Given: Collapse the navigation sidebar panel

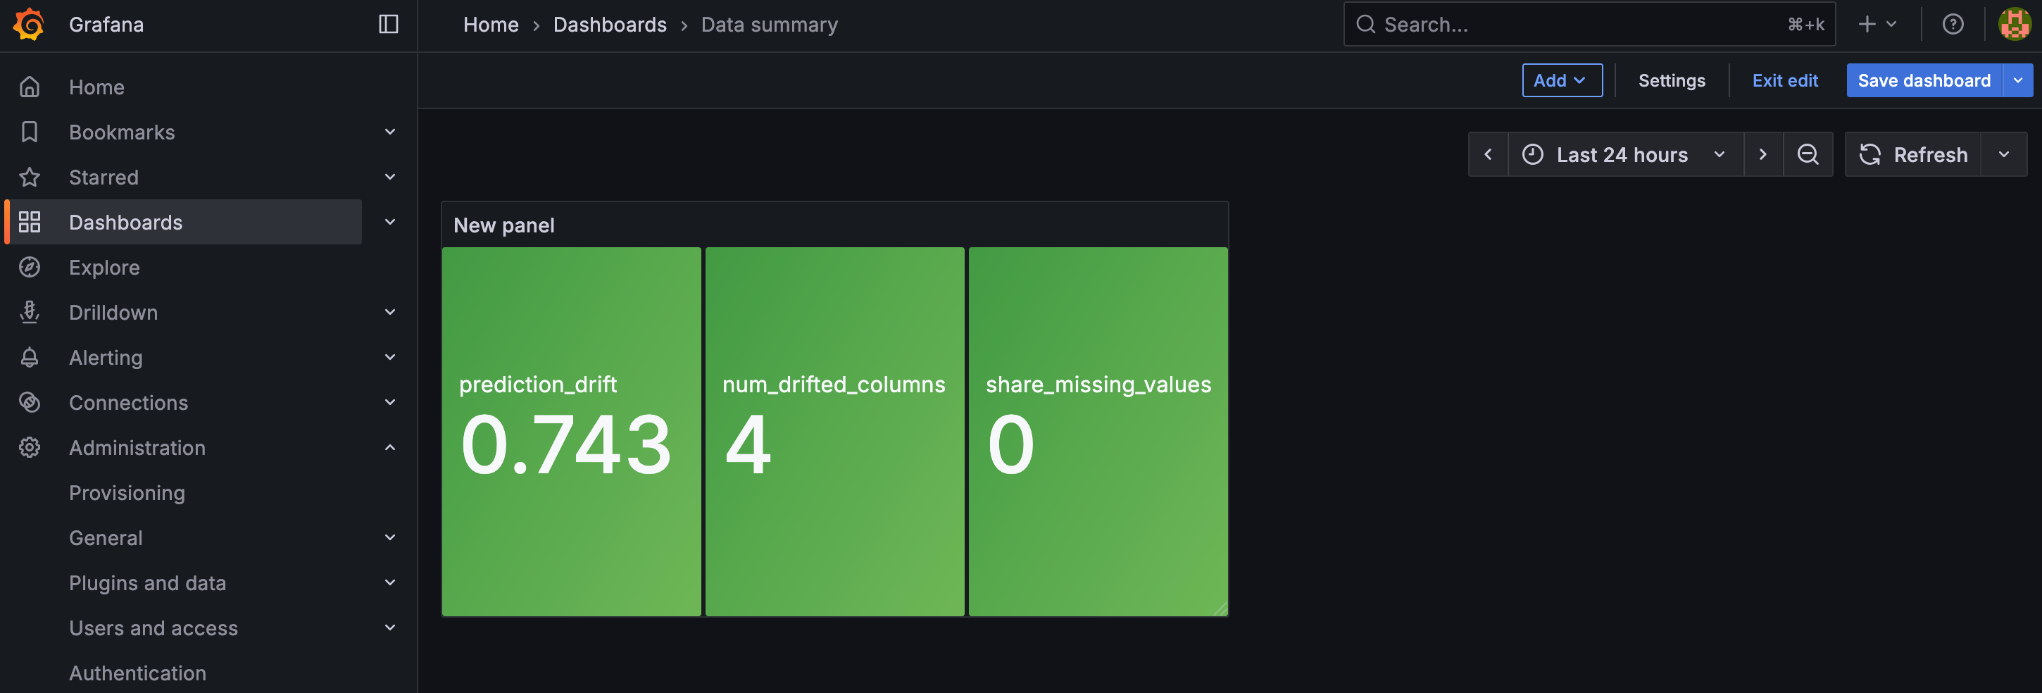Looking at the screenshot, I should pyautogui.click(x=389, y=24).
